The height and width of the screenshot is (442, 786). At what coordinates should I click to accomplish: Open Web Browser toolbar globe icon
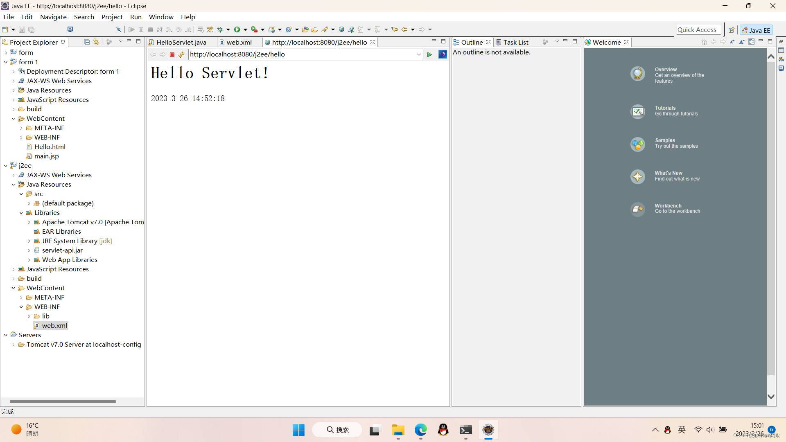coord(341,29)
